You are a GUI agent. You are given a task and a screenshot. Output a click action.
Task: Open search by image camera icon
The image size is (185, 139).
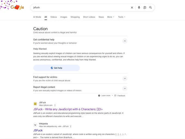(x=145, y=8)
